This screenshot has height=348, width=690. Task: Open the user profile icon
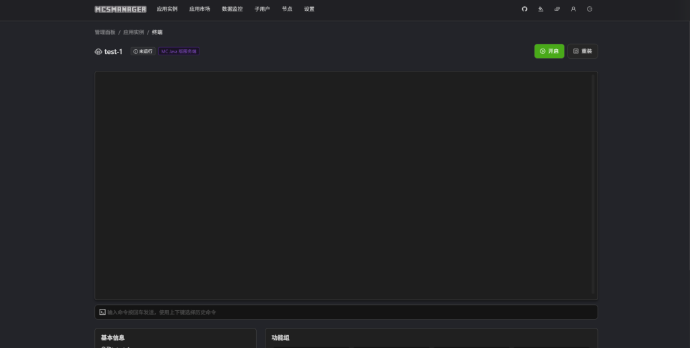point(573,9)
